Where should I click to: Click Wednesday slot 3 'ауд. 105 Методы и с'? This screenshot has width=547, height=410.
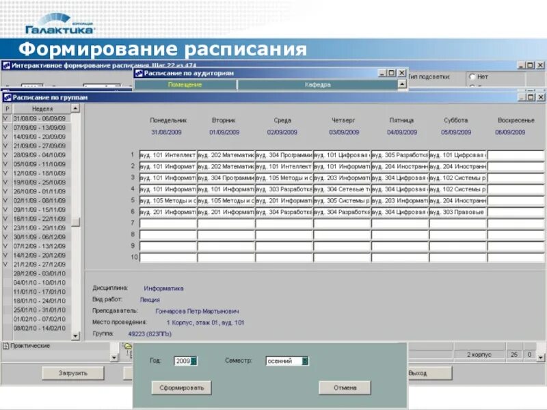click(x=284, y=178)
